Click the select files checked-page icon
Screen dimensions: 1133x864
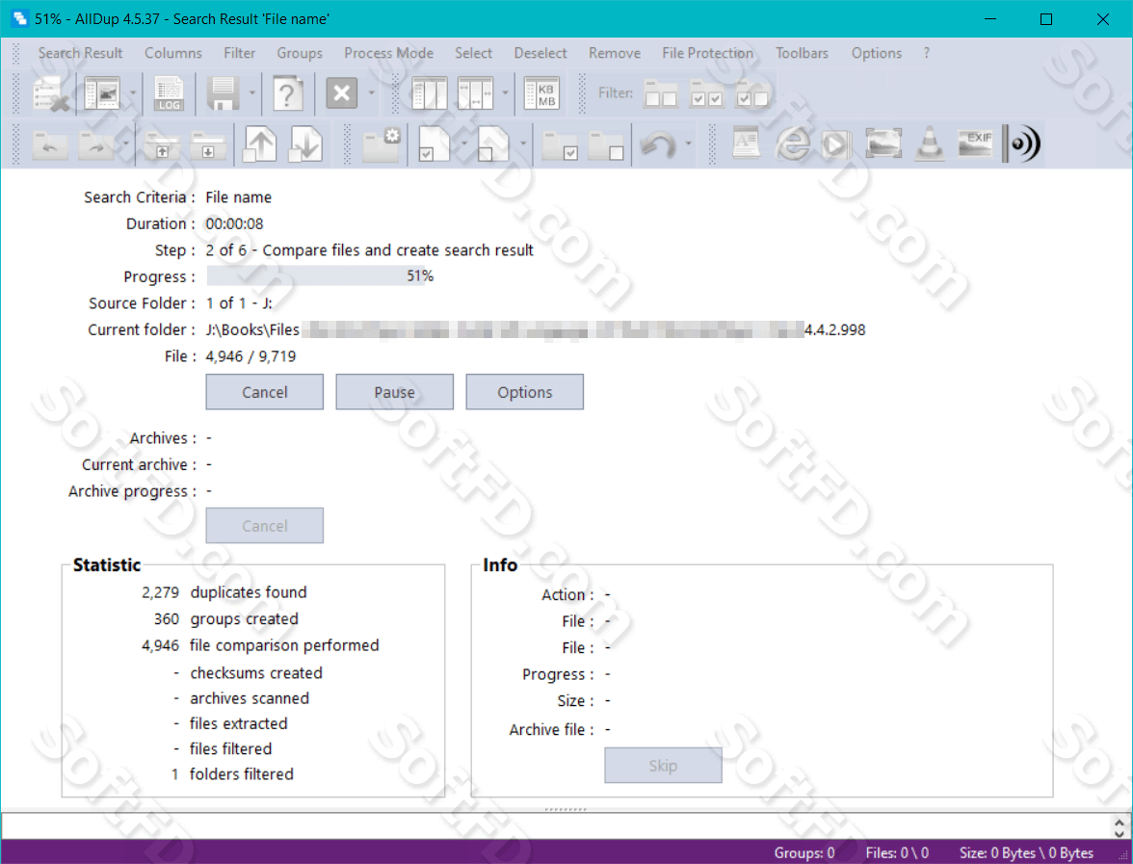(x=435, y=144)
